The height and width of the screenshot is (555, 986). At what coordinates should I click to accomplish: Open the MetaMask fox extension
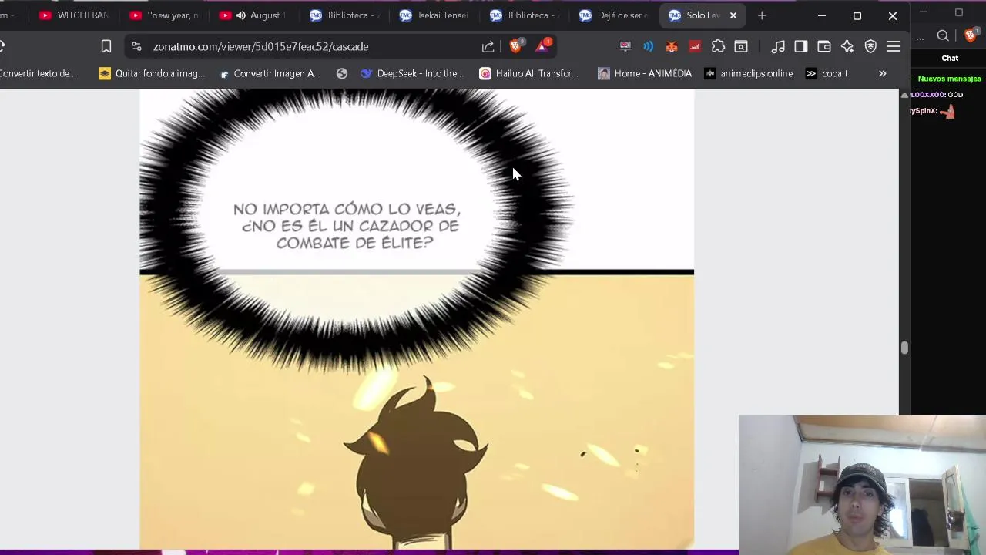[672, 46]
